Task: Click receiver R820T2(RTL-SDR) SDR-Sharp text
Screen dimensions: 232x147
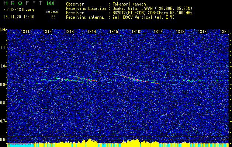Action: [x=152, y=13]
